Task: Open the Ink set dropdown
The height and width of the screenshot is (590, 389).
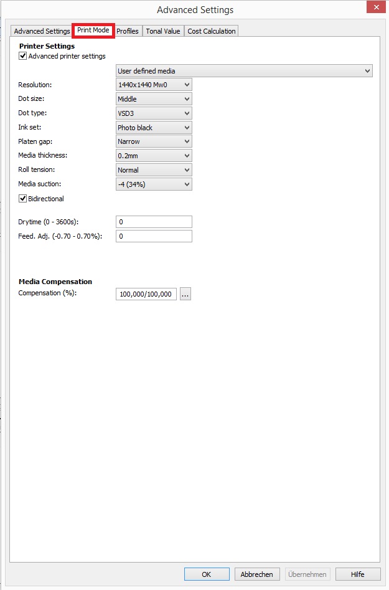Action: (154, 128)
